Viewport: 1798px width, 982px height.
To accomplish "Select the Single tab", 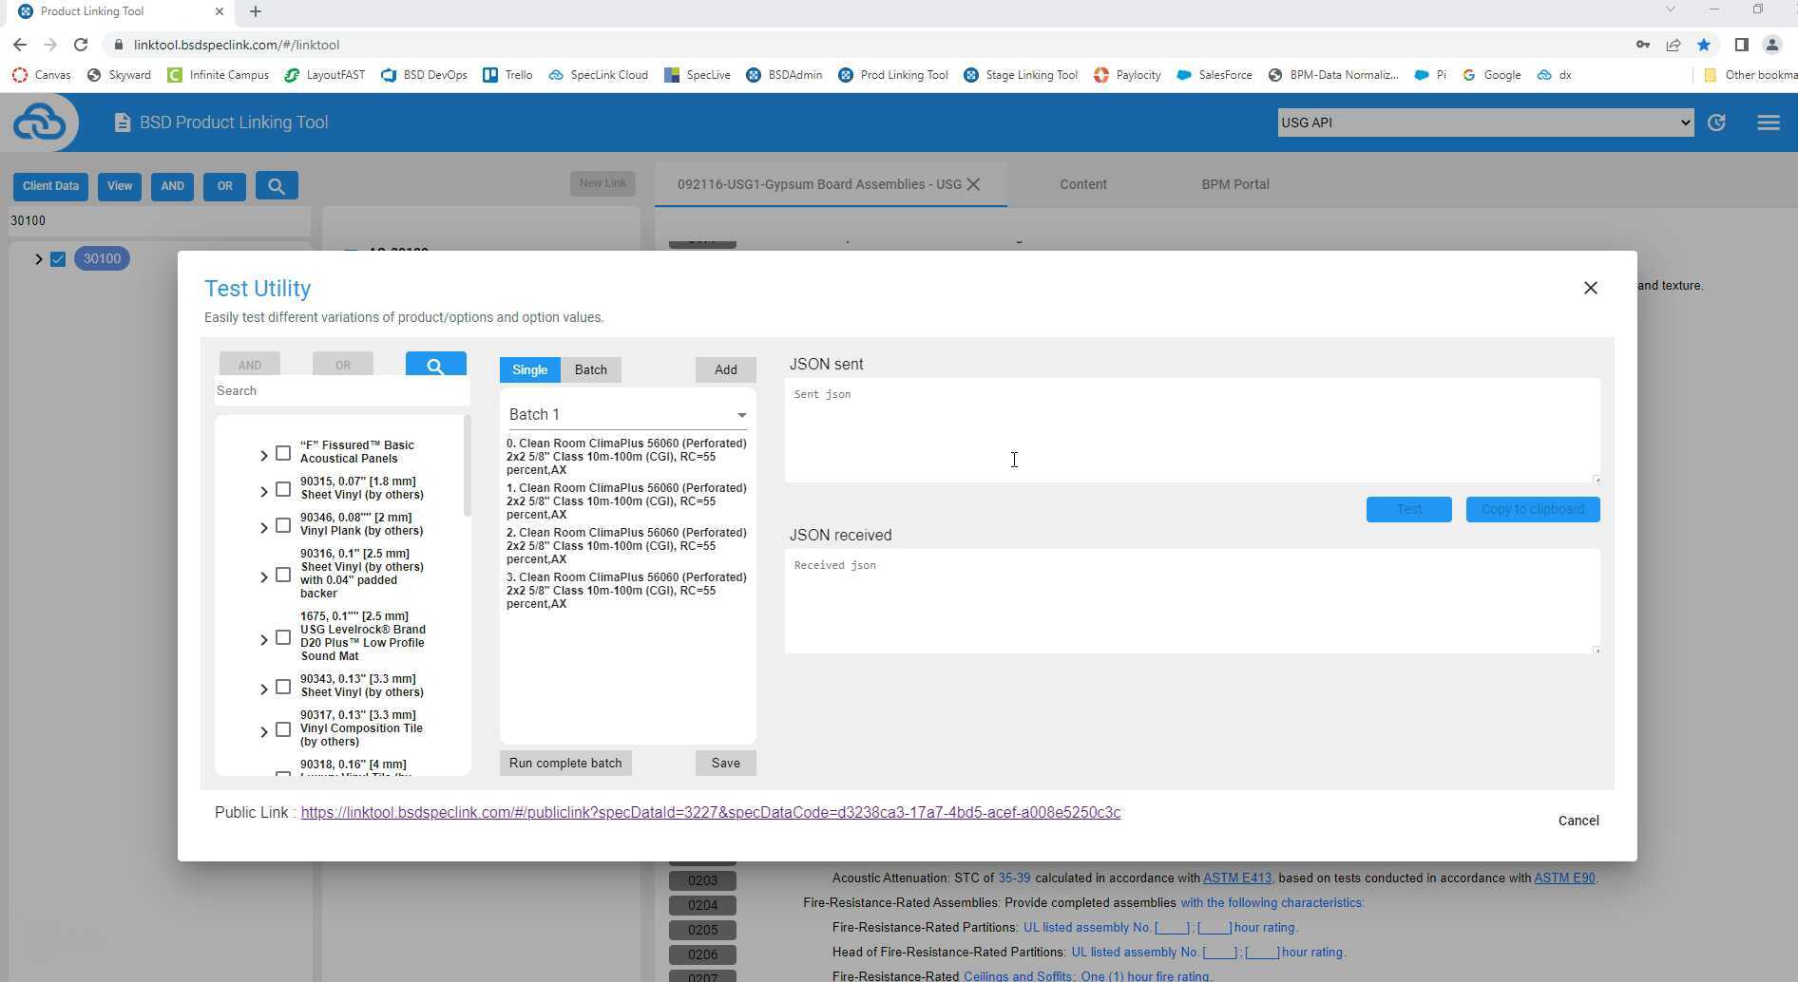I will 529,370.
